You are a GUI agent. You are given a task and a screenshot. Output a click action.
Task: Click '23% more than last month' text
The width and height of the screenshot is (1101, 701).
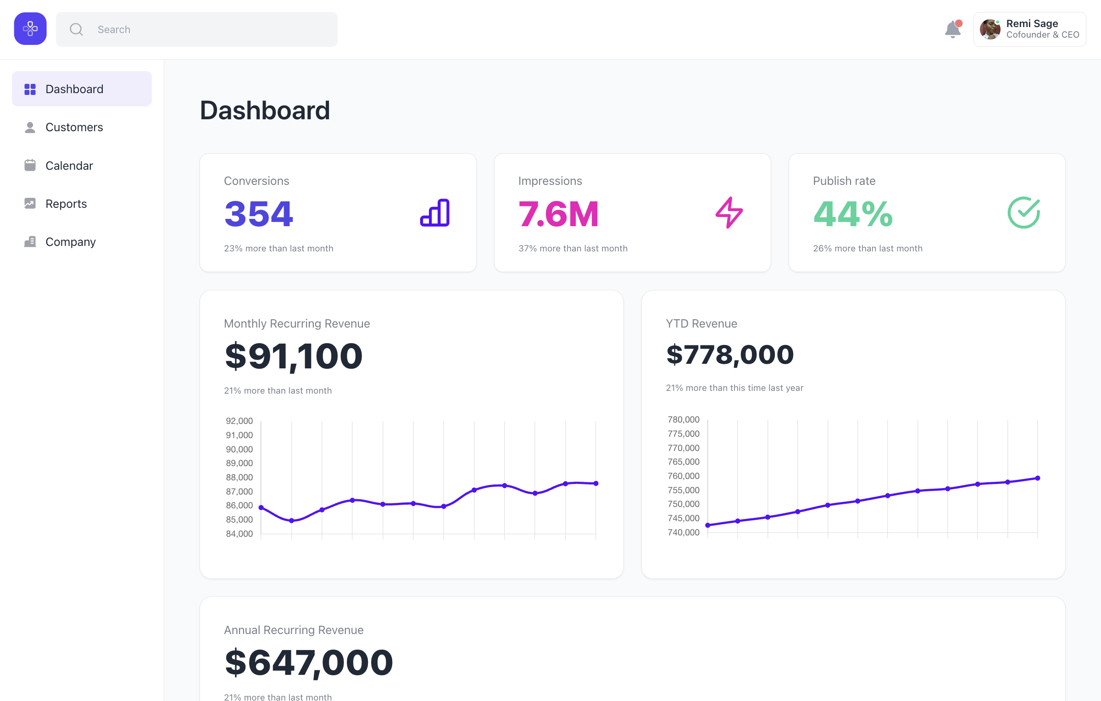tap(278, 248)
